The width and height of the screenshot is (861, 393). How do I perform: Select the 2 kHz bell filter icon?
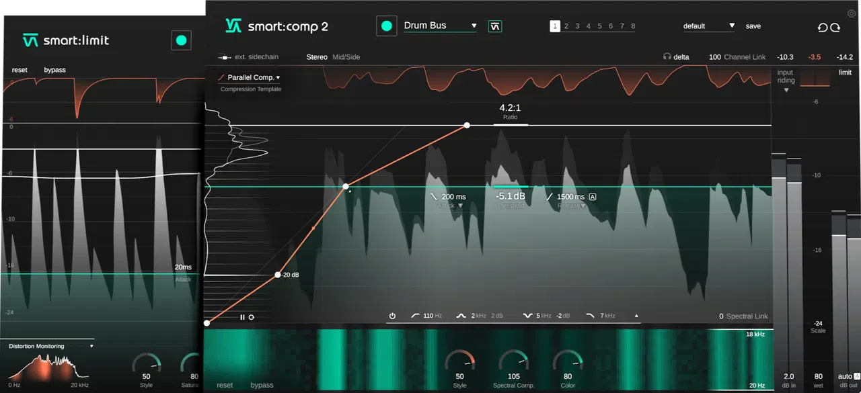tap(461, 316)
